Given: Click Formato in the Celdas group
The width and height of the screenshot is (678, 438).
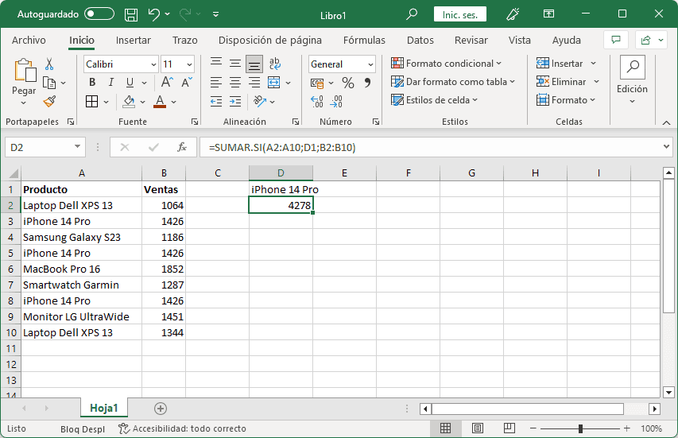Looking at the screenshot, I should 566,100.
